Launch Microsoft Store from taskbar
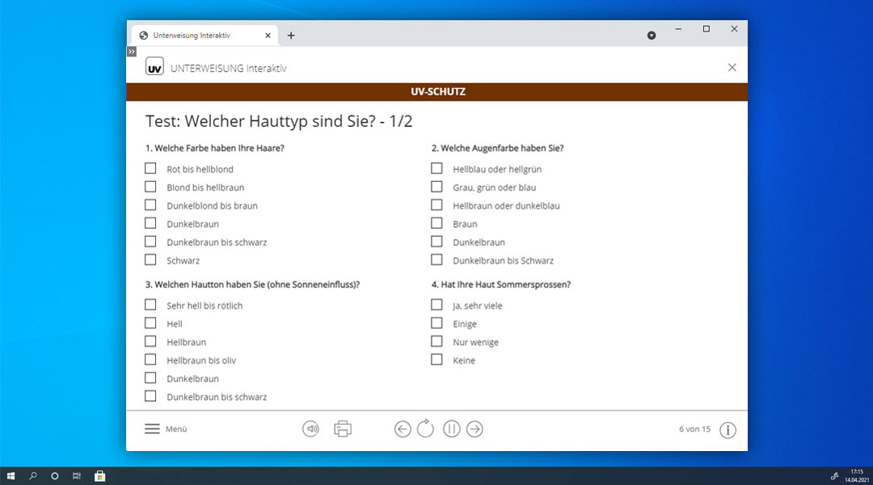This screenshot has height=485, width=873. 99,476
